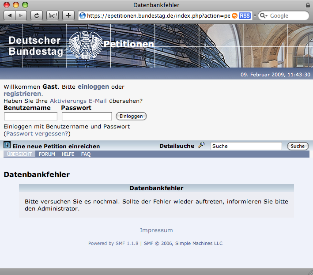Open the Passwort vergessen? link

click(37, 133)
